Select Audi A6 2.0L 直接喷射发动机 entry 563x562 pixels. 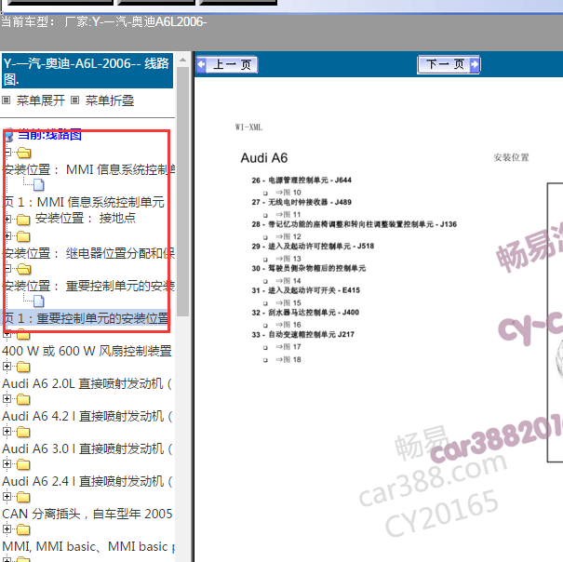[87, 383]
